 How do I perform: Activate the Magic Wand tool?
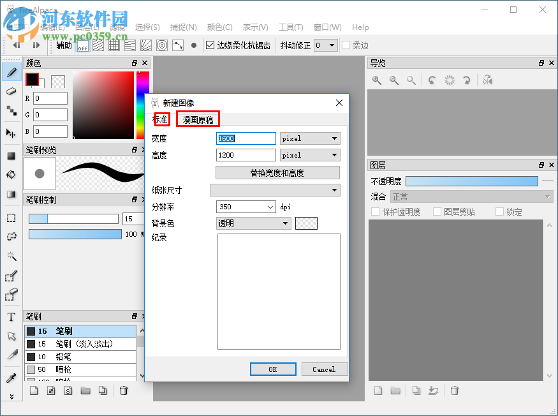pos(11,256)
